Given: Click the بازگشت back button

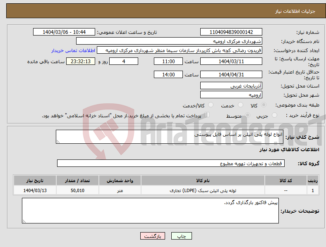Looking at the screenshot, I should click(153, 236).
